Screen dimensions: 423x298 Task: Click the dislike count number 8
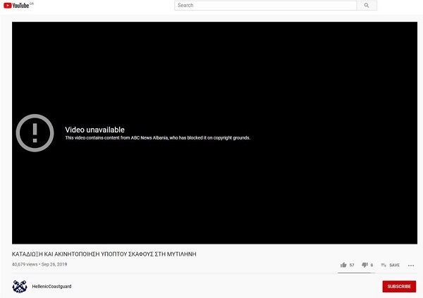[372, 265]
